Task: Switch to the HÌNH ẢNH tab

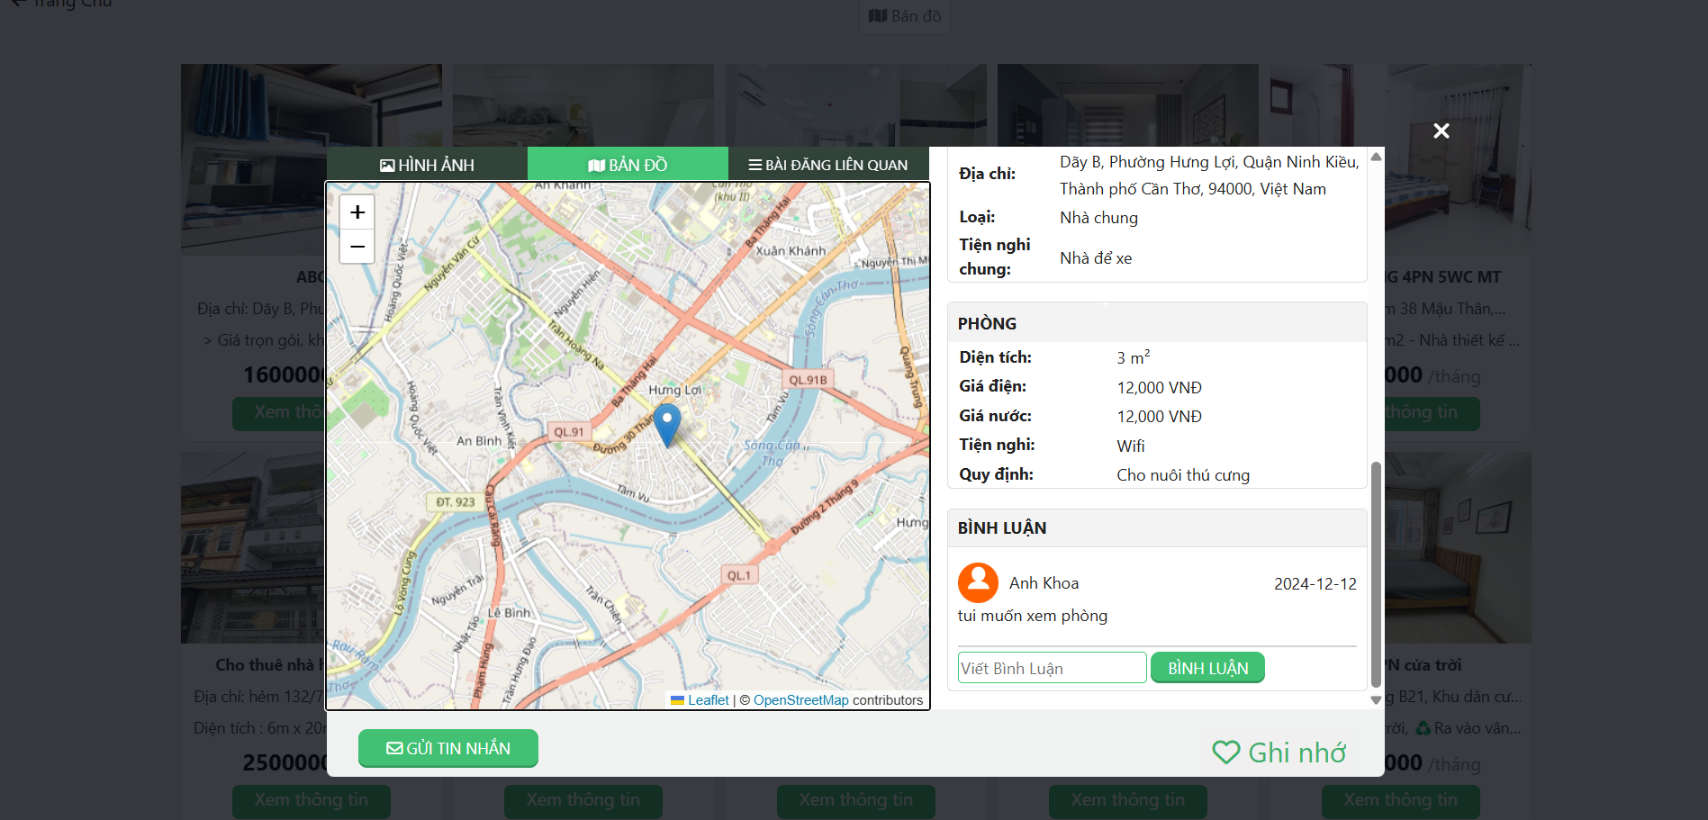Action: (x=427, y=165)
